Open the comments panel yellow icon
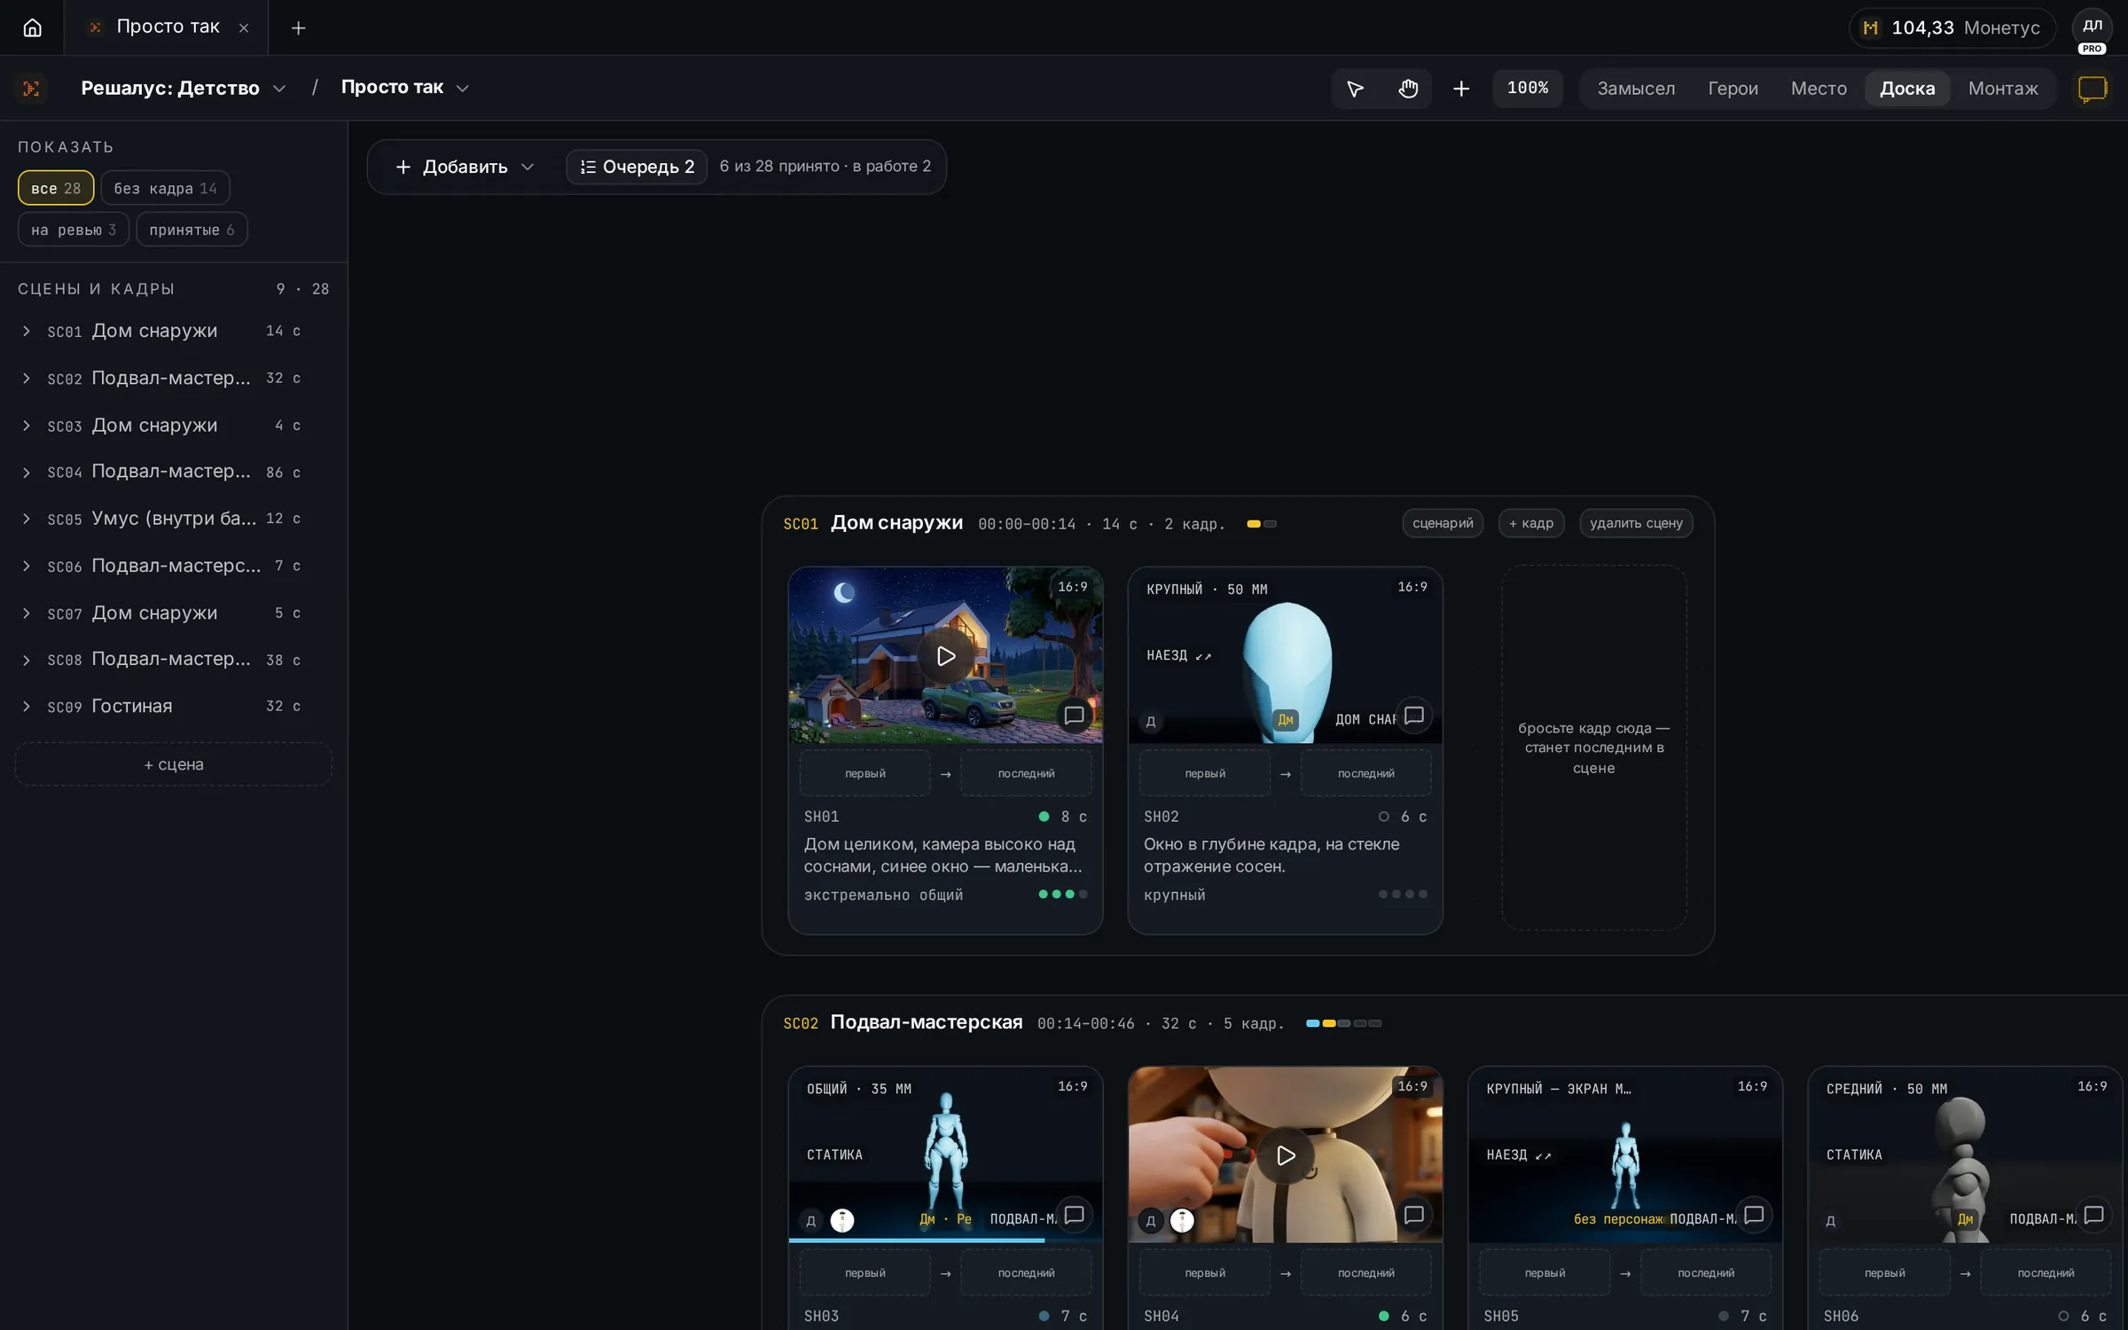The height and width of the screenshot is (1330, 2128). point(2093,89)
